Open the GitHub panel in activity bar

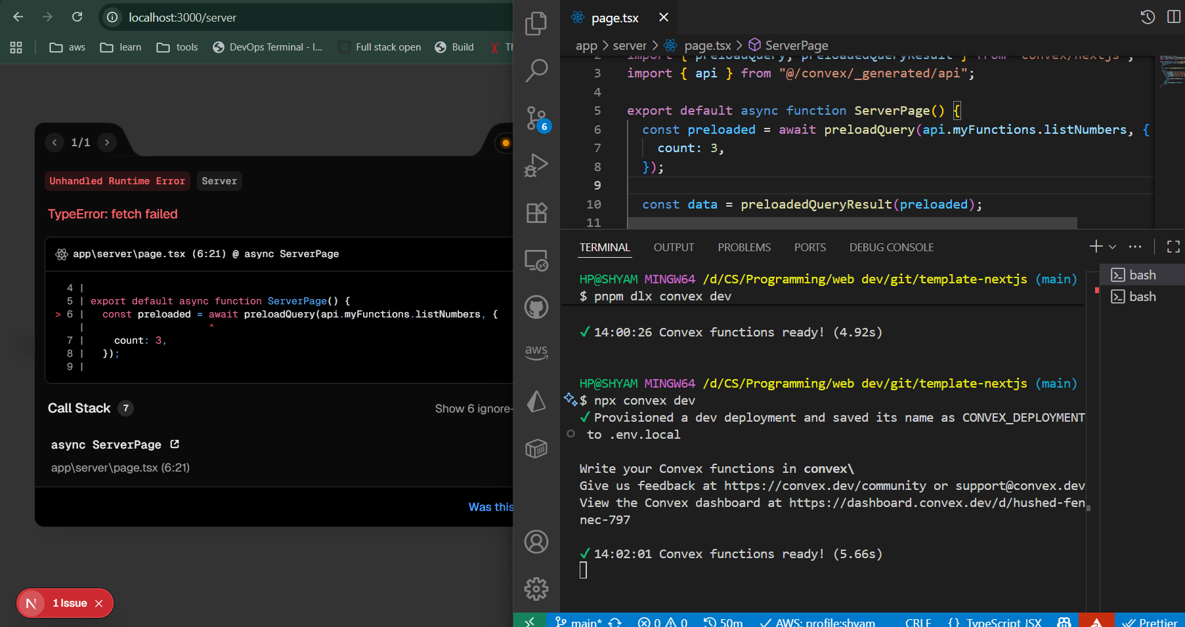[536, 307]
